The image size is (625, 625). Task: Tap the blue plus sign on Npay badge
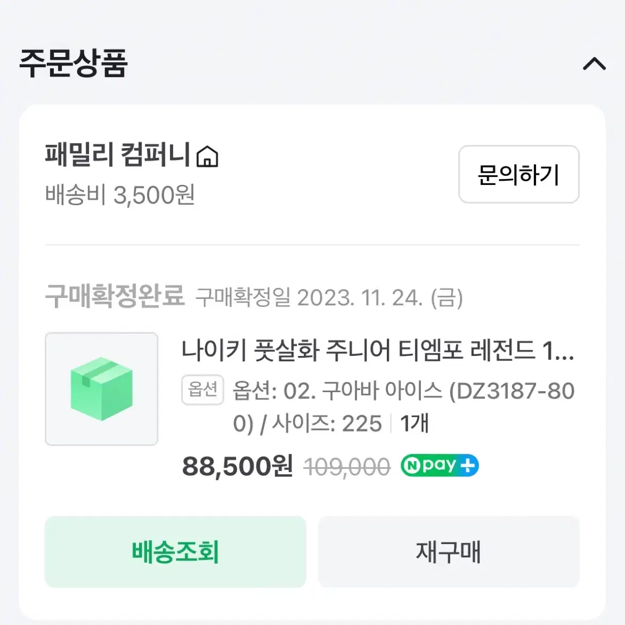(468, 465)
